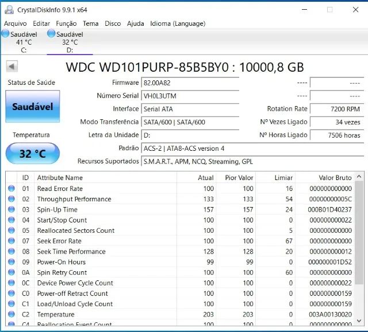Select the Seek Time Performance row text

pyautogui.click(x=71, y=252)
